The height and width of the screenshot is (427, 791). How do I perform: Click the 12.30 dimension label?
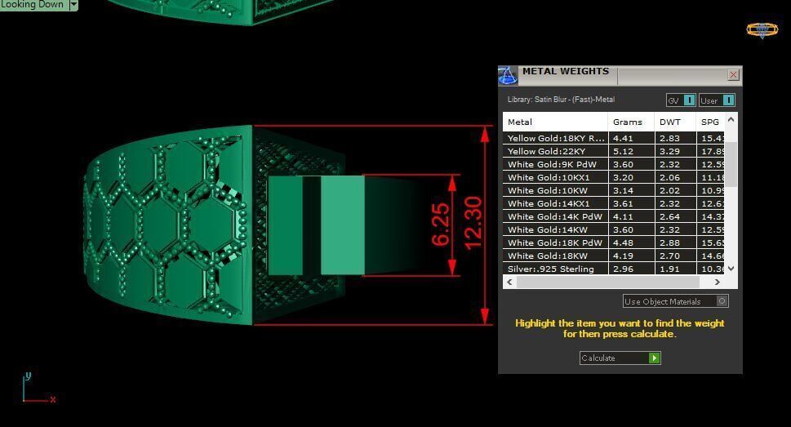click(x=473, y=224)
